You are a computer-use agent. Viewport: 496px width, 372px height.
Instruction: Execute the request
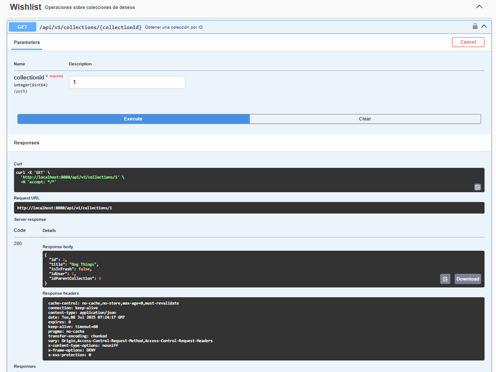pos(133,119)
